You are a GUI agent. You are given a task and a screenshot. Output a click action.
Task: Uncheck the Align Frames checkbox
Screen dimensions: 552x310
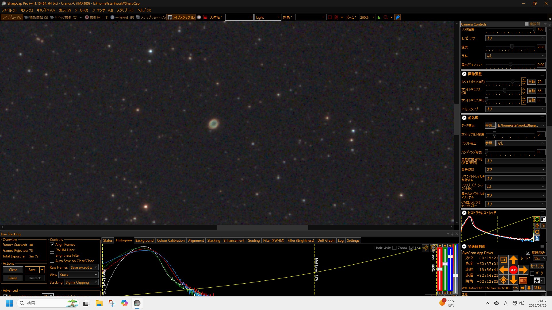point(52,245)
